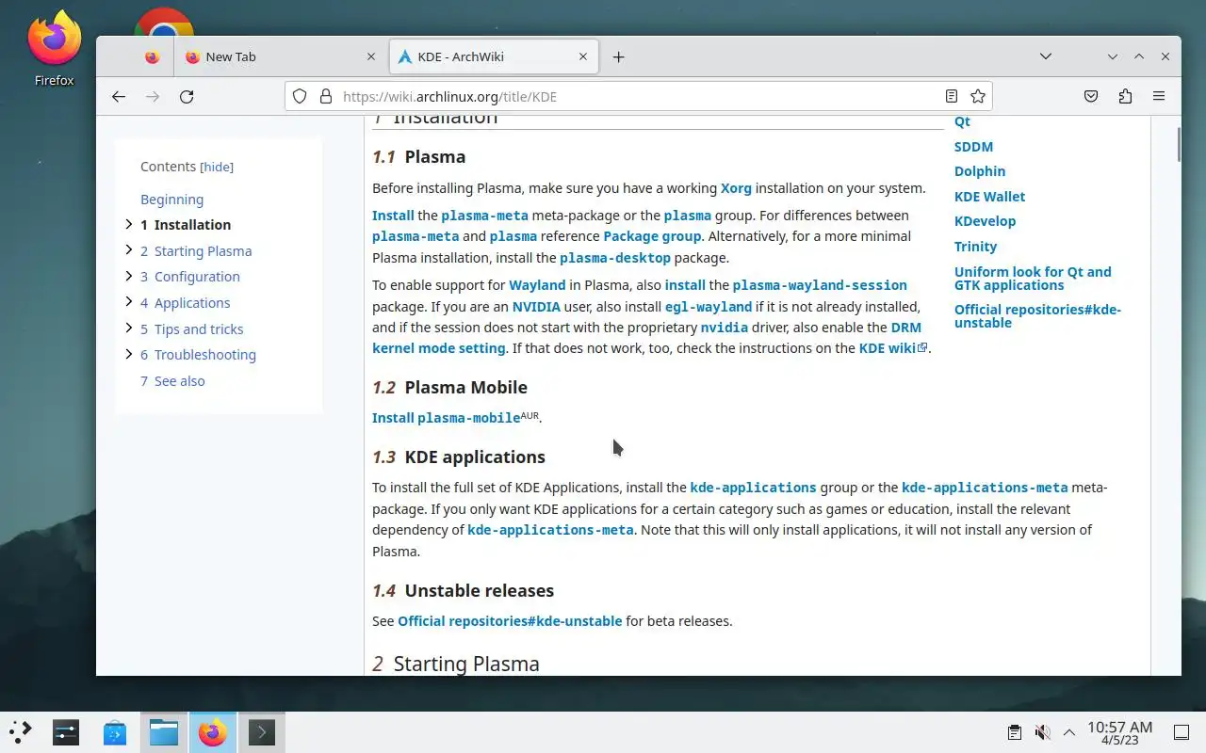The image size is (1206, 753).
Task: Open 3 Configuration contents link
Action: (190, 277)
